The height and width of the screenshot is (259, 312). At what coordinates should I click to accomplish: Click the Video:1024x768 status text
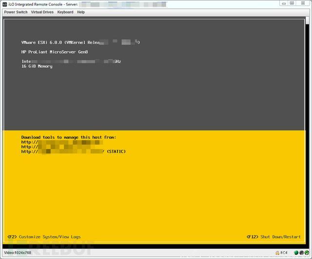click(18, 253)
